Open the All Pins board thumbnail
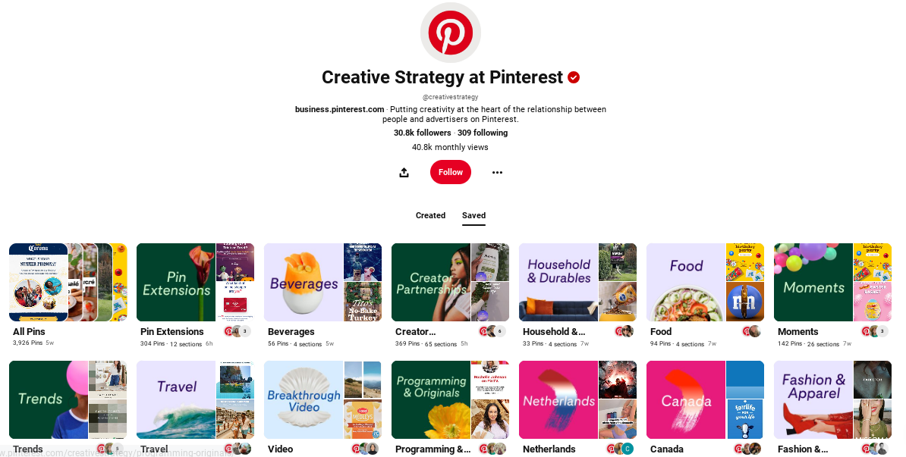Image resolution: width=906 pixels, height=457 pixels. pos(68,282)
